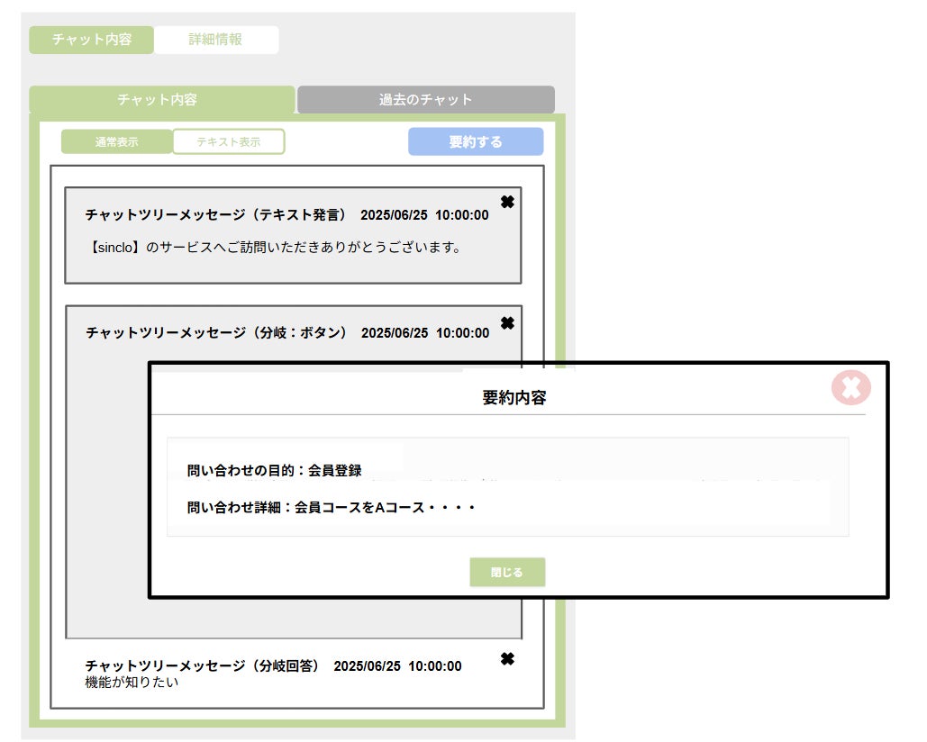
Task: Select the inner チャット内容 tab
Action: coord(161,99)
